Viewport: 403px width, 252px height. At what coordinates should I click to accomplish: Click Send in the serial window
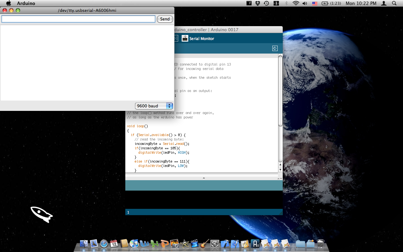(x=165, y=19)
